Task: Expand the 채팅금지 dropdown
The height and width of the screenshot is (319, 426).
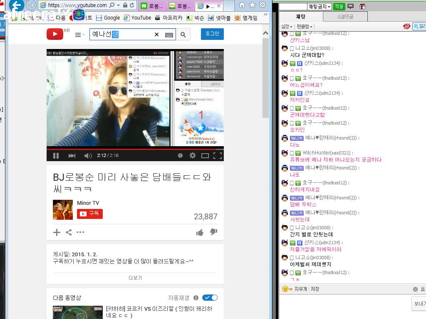Action: (x=319, y=7)
